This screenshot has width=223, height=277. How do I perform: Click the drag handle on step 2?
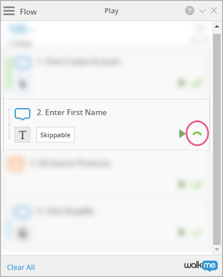[9, 124]
